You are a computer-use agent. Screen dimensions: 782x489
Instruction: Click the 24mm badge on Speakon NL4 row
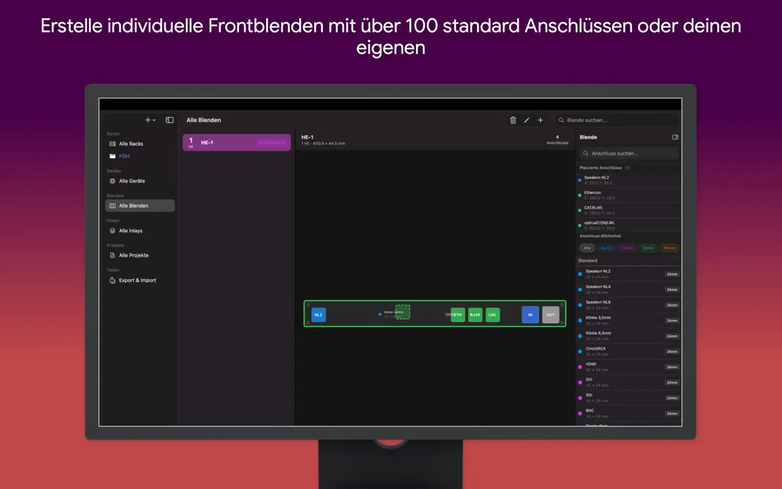(672, 290)
